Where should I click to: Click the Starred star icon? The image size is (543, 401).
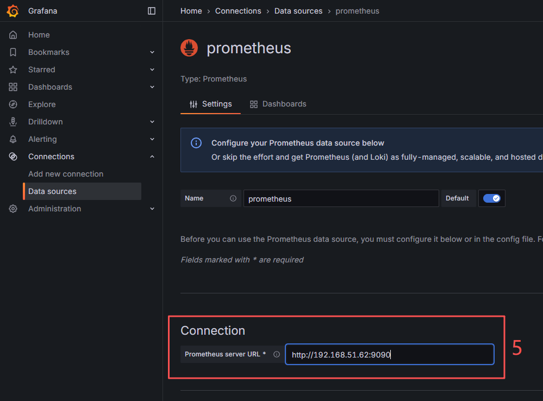click(x=13, y=70)
